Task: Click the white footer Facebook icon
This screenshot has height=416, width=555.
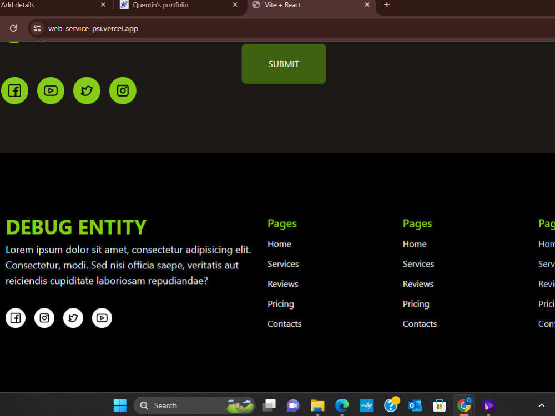Action: [16, 318]
